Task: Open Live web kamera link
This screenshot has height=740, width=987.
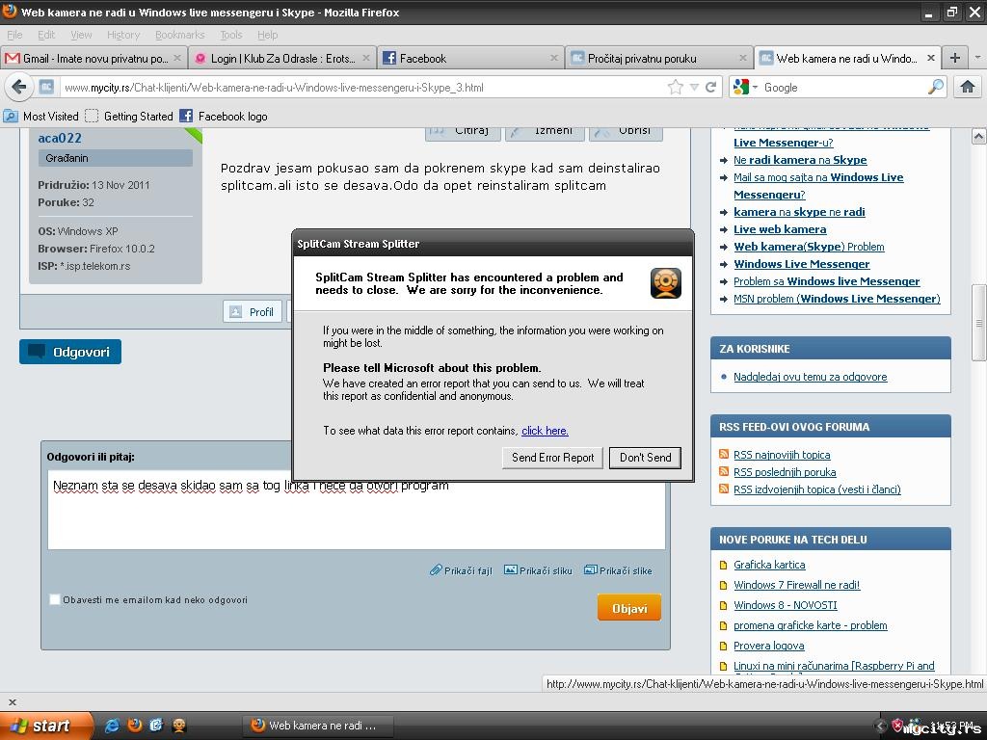Action: (780, 229)
